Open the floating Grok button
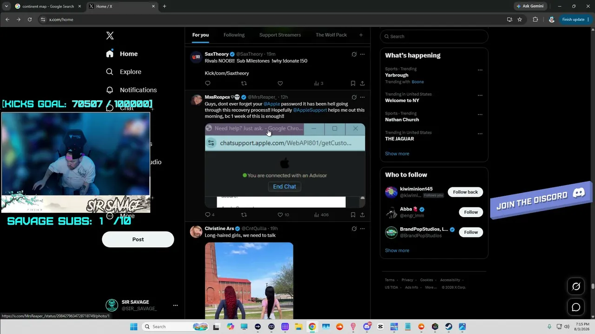This screenshot has height=334, width=595. [x=576, y=287]
